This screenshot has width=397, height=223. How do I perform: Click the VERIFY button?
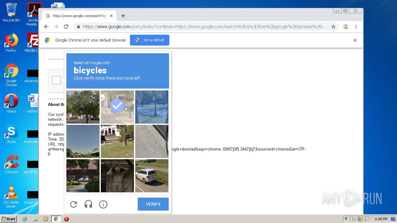(153, 204)
